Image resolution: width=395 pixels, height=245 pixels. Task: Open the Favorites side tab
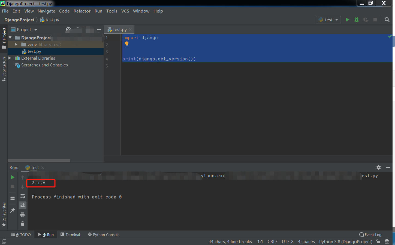click(4, 214)
